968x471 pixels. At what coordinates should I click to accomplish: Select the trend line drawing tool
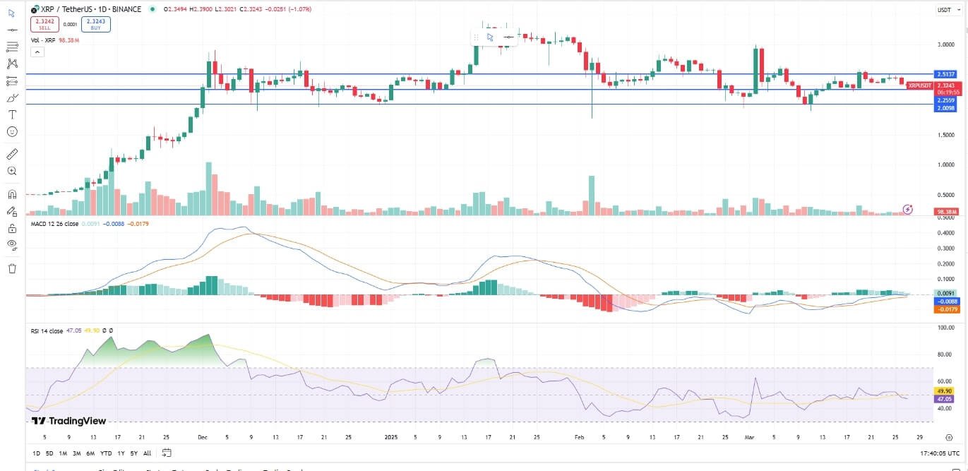click(x=11, y=28)
